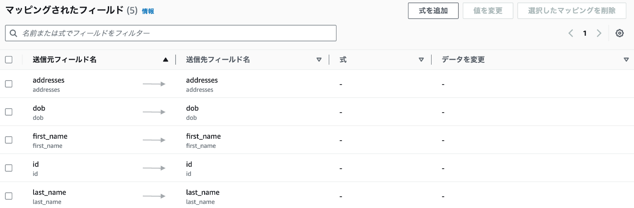This screenshot has height=208, width=634.
Task: Go to previous page arrow
Action: 571,33
